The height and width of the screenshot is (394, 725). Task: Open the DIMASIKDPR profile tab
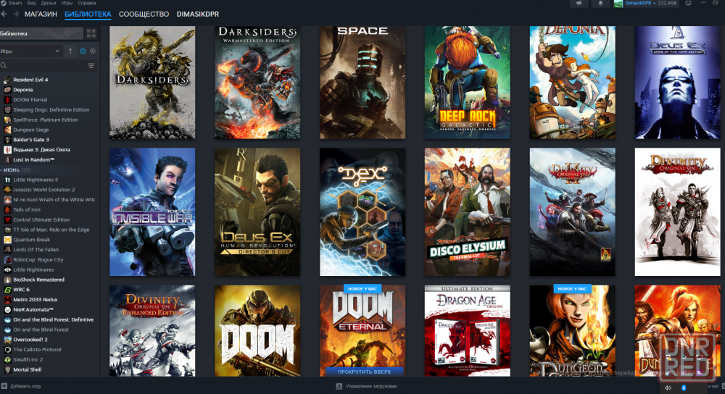click(x=198, y=14)
